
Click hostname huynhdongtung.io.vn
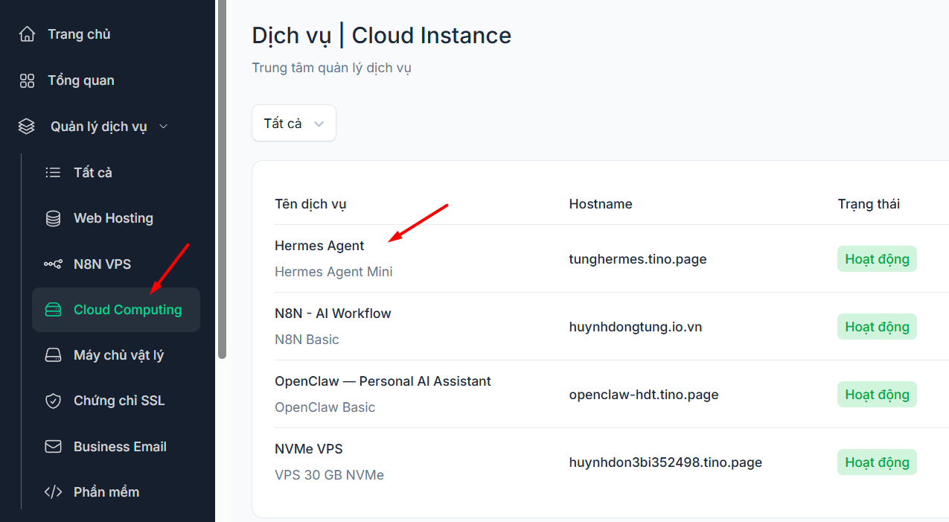636,327
